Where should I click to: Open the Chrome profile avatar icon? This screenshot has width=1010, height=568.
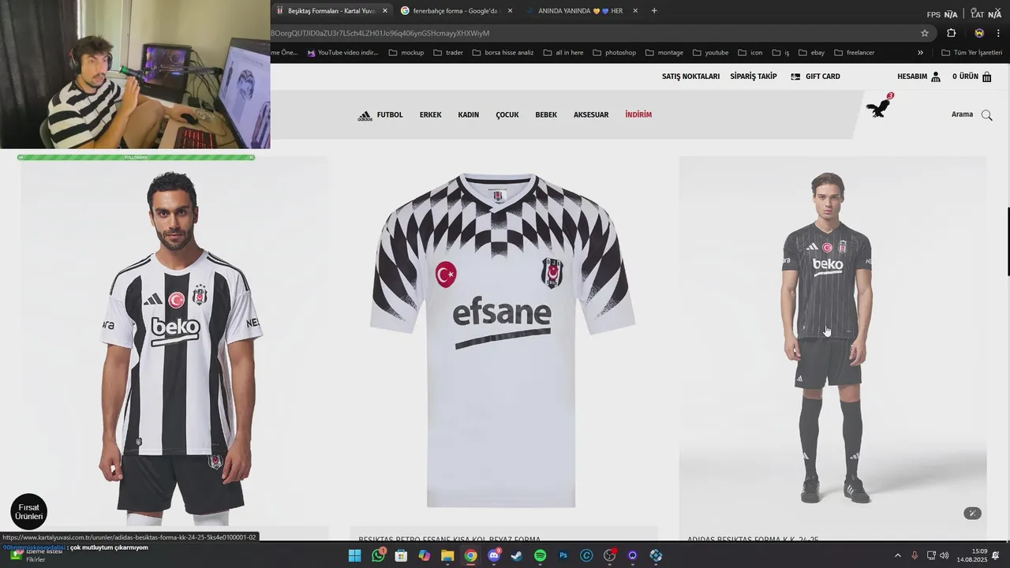(x=979, y=33)
